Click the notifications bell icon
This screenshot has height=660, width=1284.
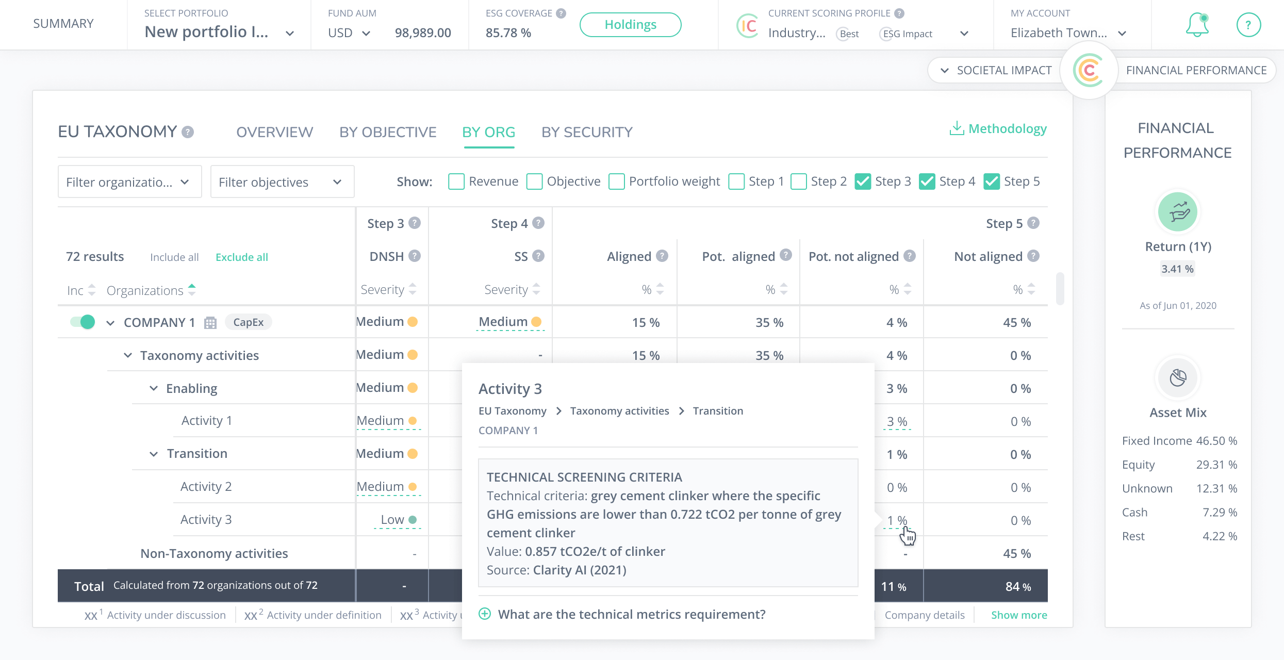[1197, 25]
